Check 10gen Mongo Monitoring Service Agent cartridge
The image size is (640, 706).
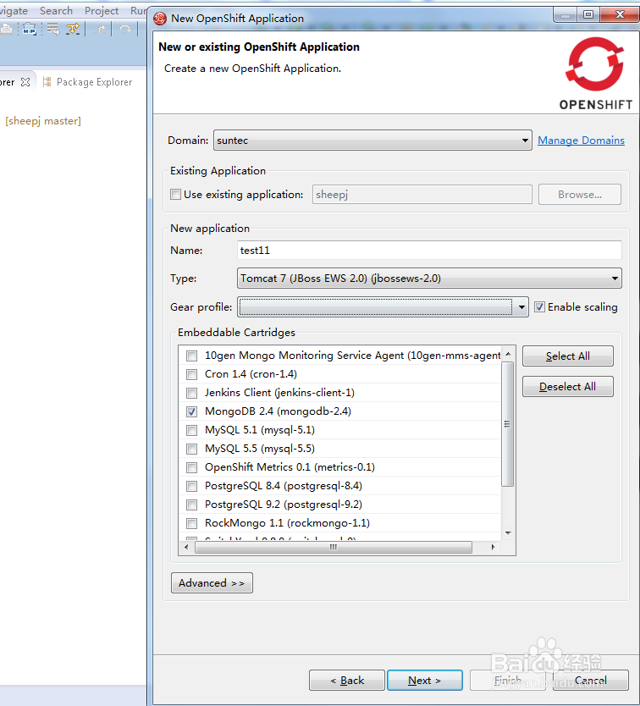[192, 356]
